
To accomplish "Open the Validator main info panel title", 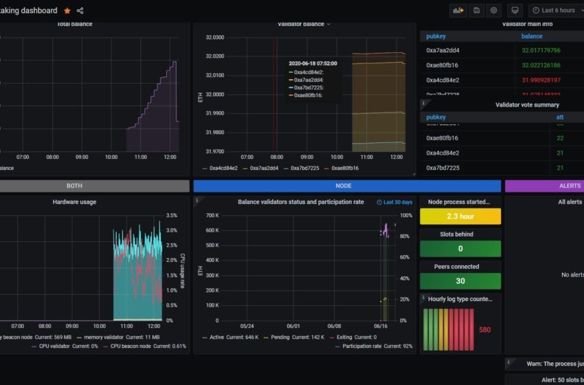I will [527, 24].
